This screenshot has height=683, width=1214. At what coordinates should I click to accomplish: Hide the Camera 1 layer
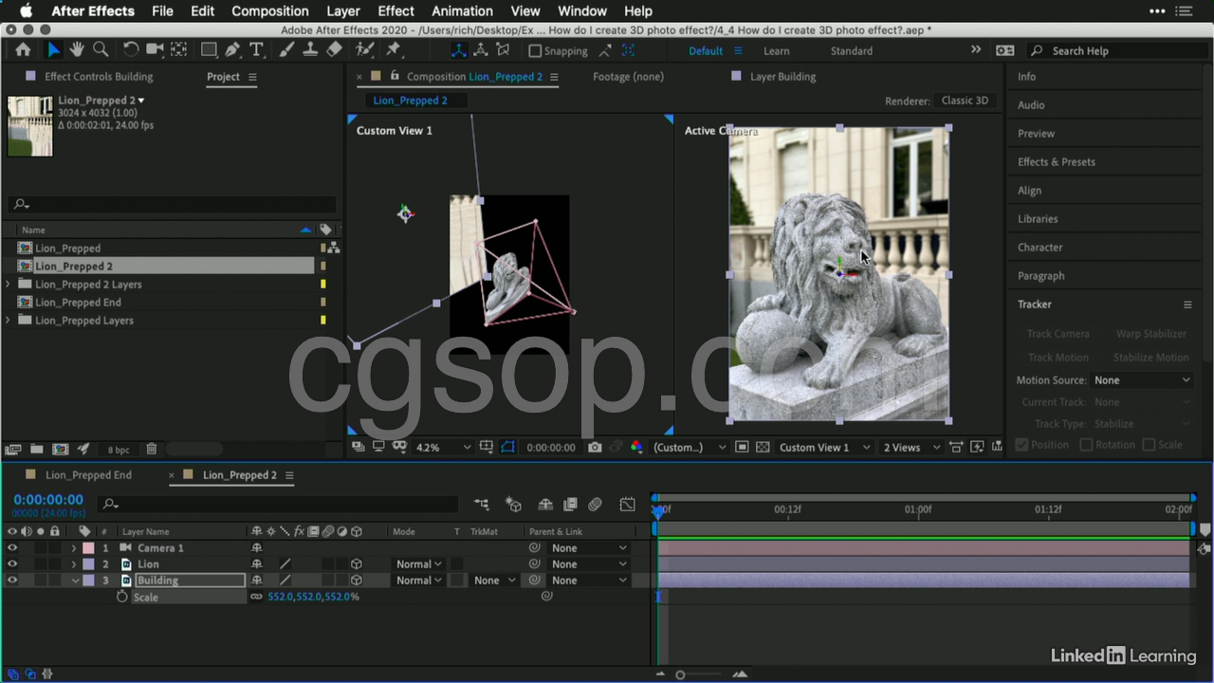click(x=12, y=548)
